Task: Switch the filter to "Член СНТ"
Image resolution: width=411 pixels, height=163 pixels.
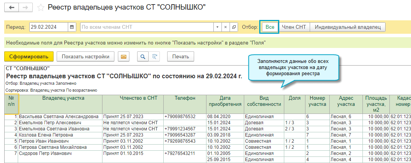Action: point(294,27)
